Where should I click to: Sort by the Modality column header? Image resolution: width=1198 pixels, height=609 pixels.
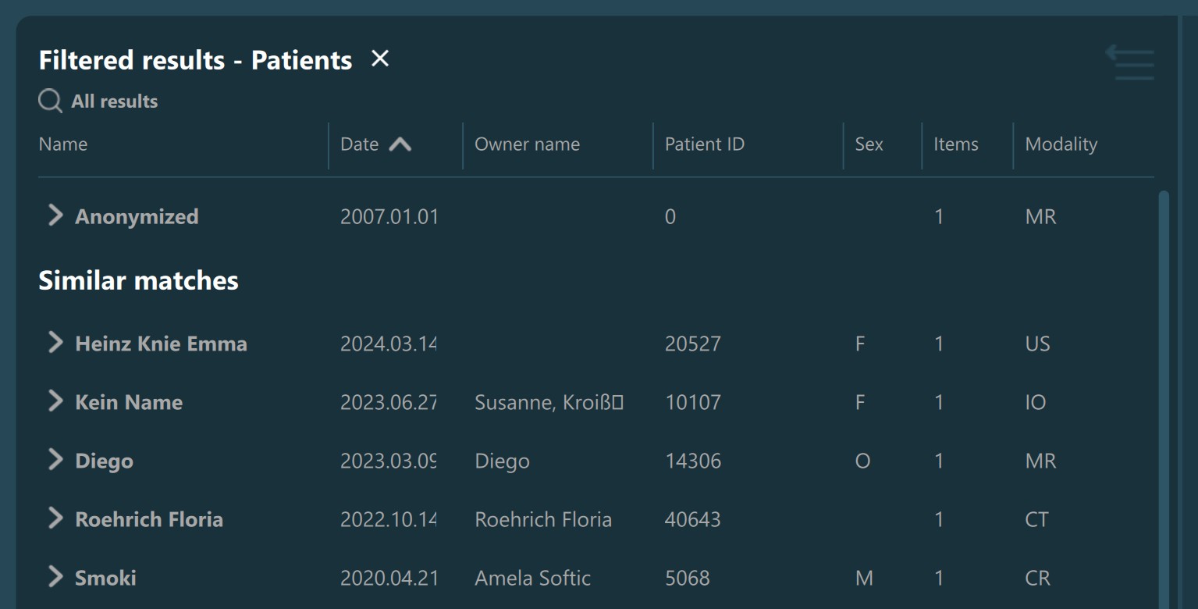1061,144
